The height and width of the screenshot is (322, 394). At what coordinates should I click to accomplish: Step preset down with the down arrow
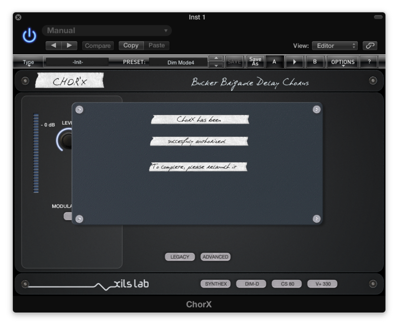click(x=216, y=65)
